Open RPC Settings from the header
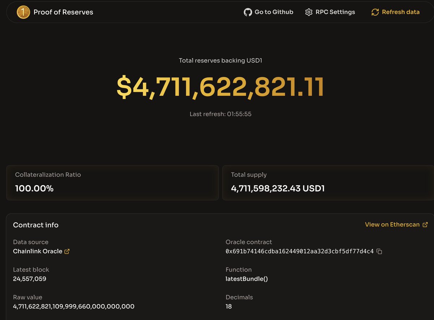The image size is (434, 320). coord(335,12)
